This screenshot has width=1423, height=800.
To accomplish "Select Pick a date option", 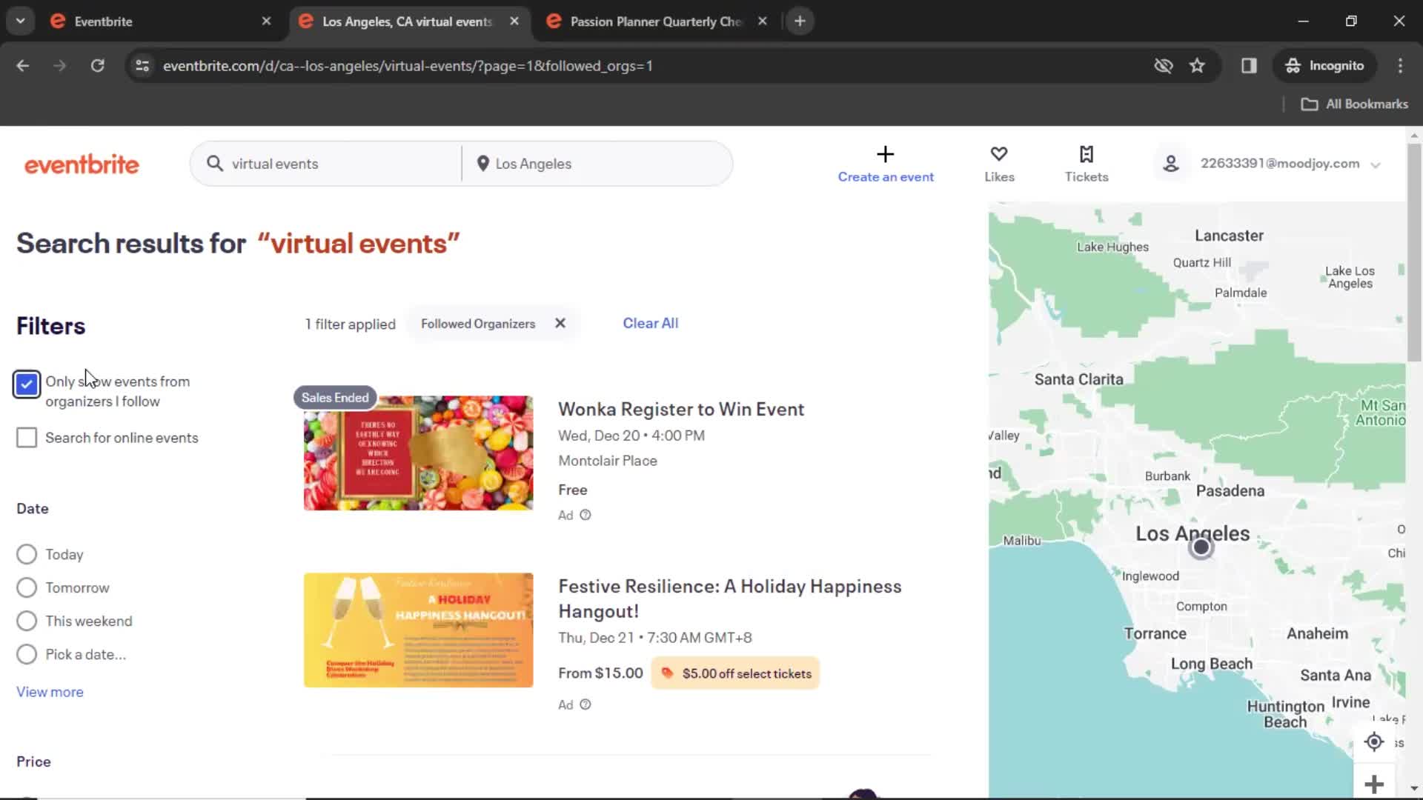I will (27, 654).
